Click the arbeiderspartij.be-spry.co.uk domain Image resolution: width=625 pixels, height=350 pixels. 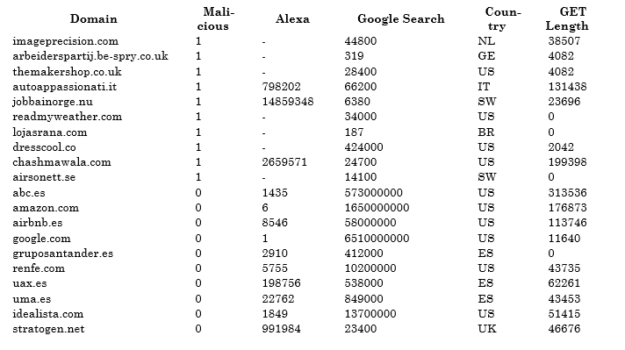pyautogui.click(x=90, y=56)
